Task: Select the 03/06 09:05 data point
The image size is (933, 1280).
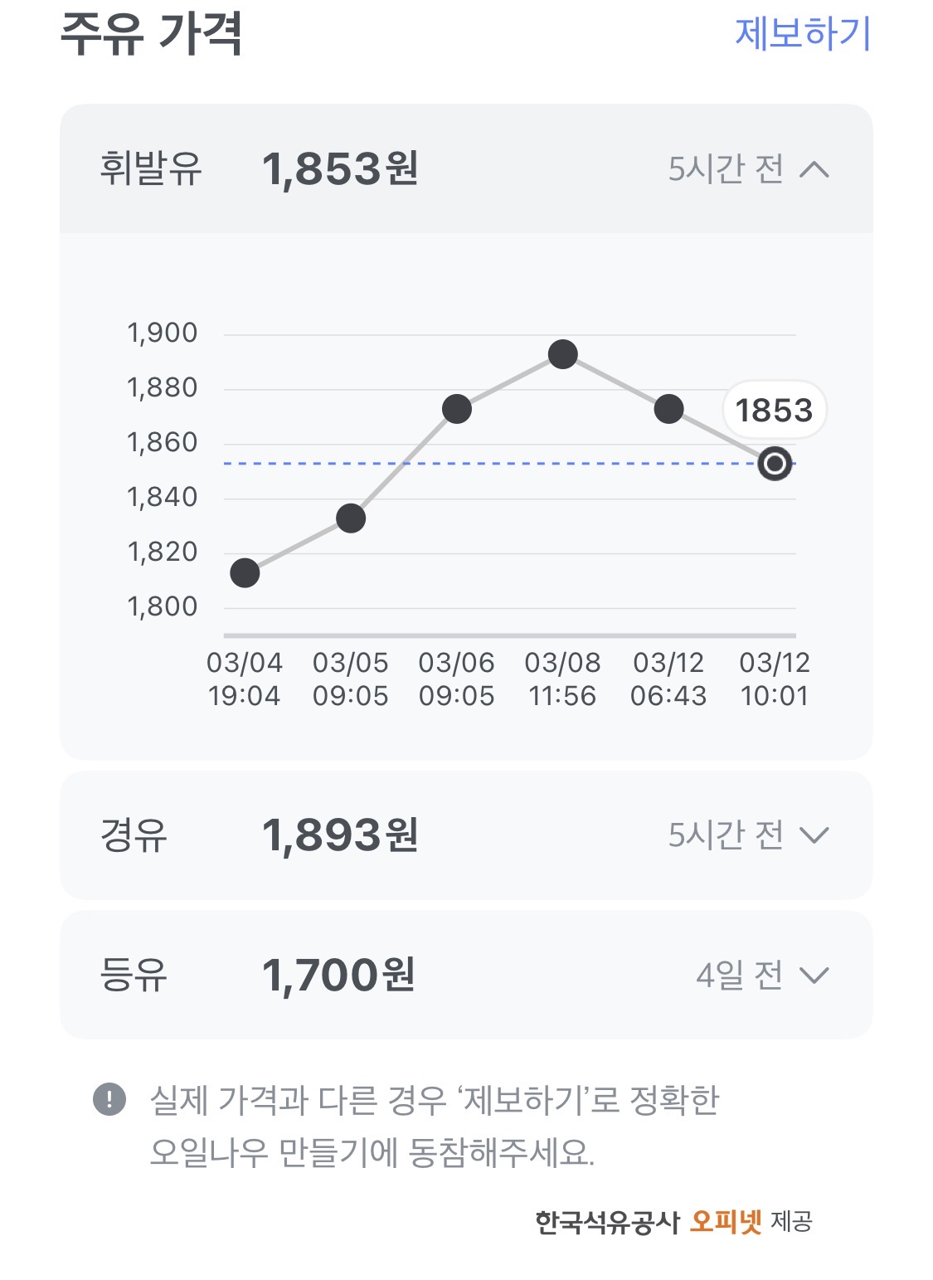Action: pos(457,409)
